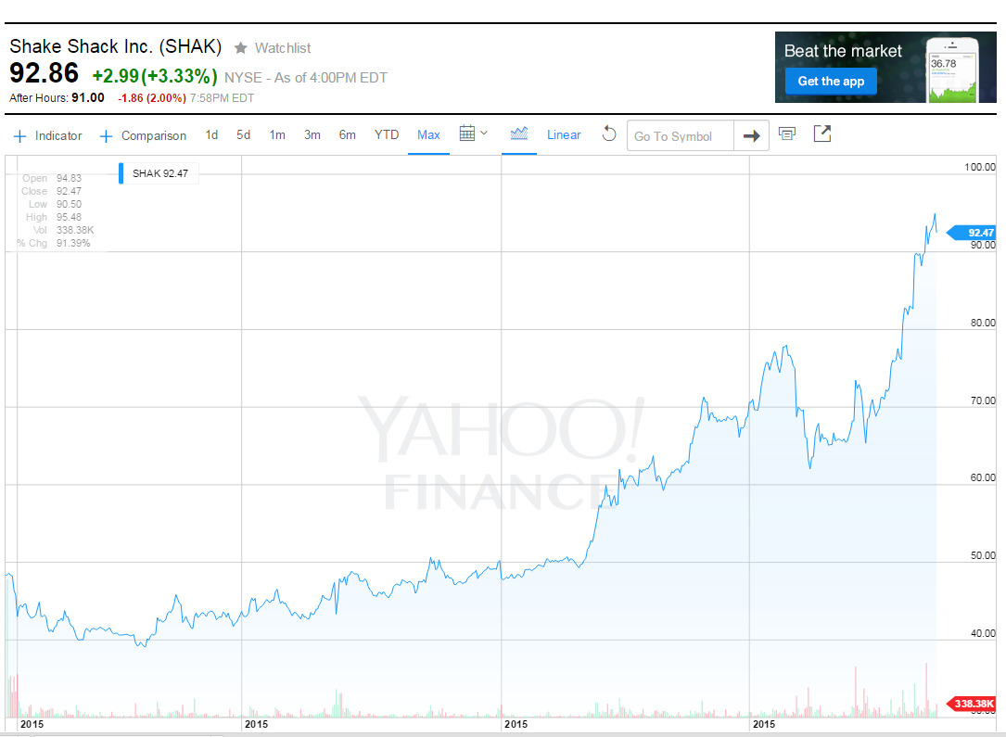
Task: Click the High 95.48 value
Action: tap(69, 218)
